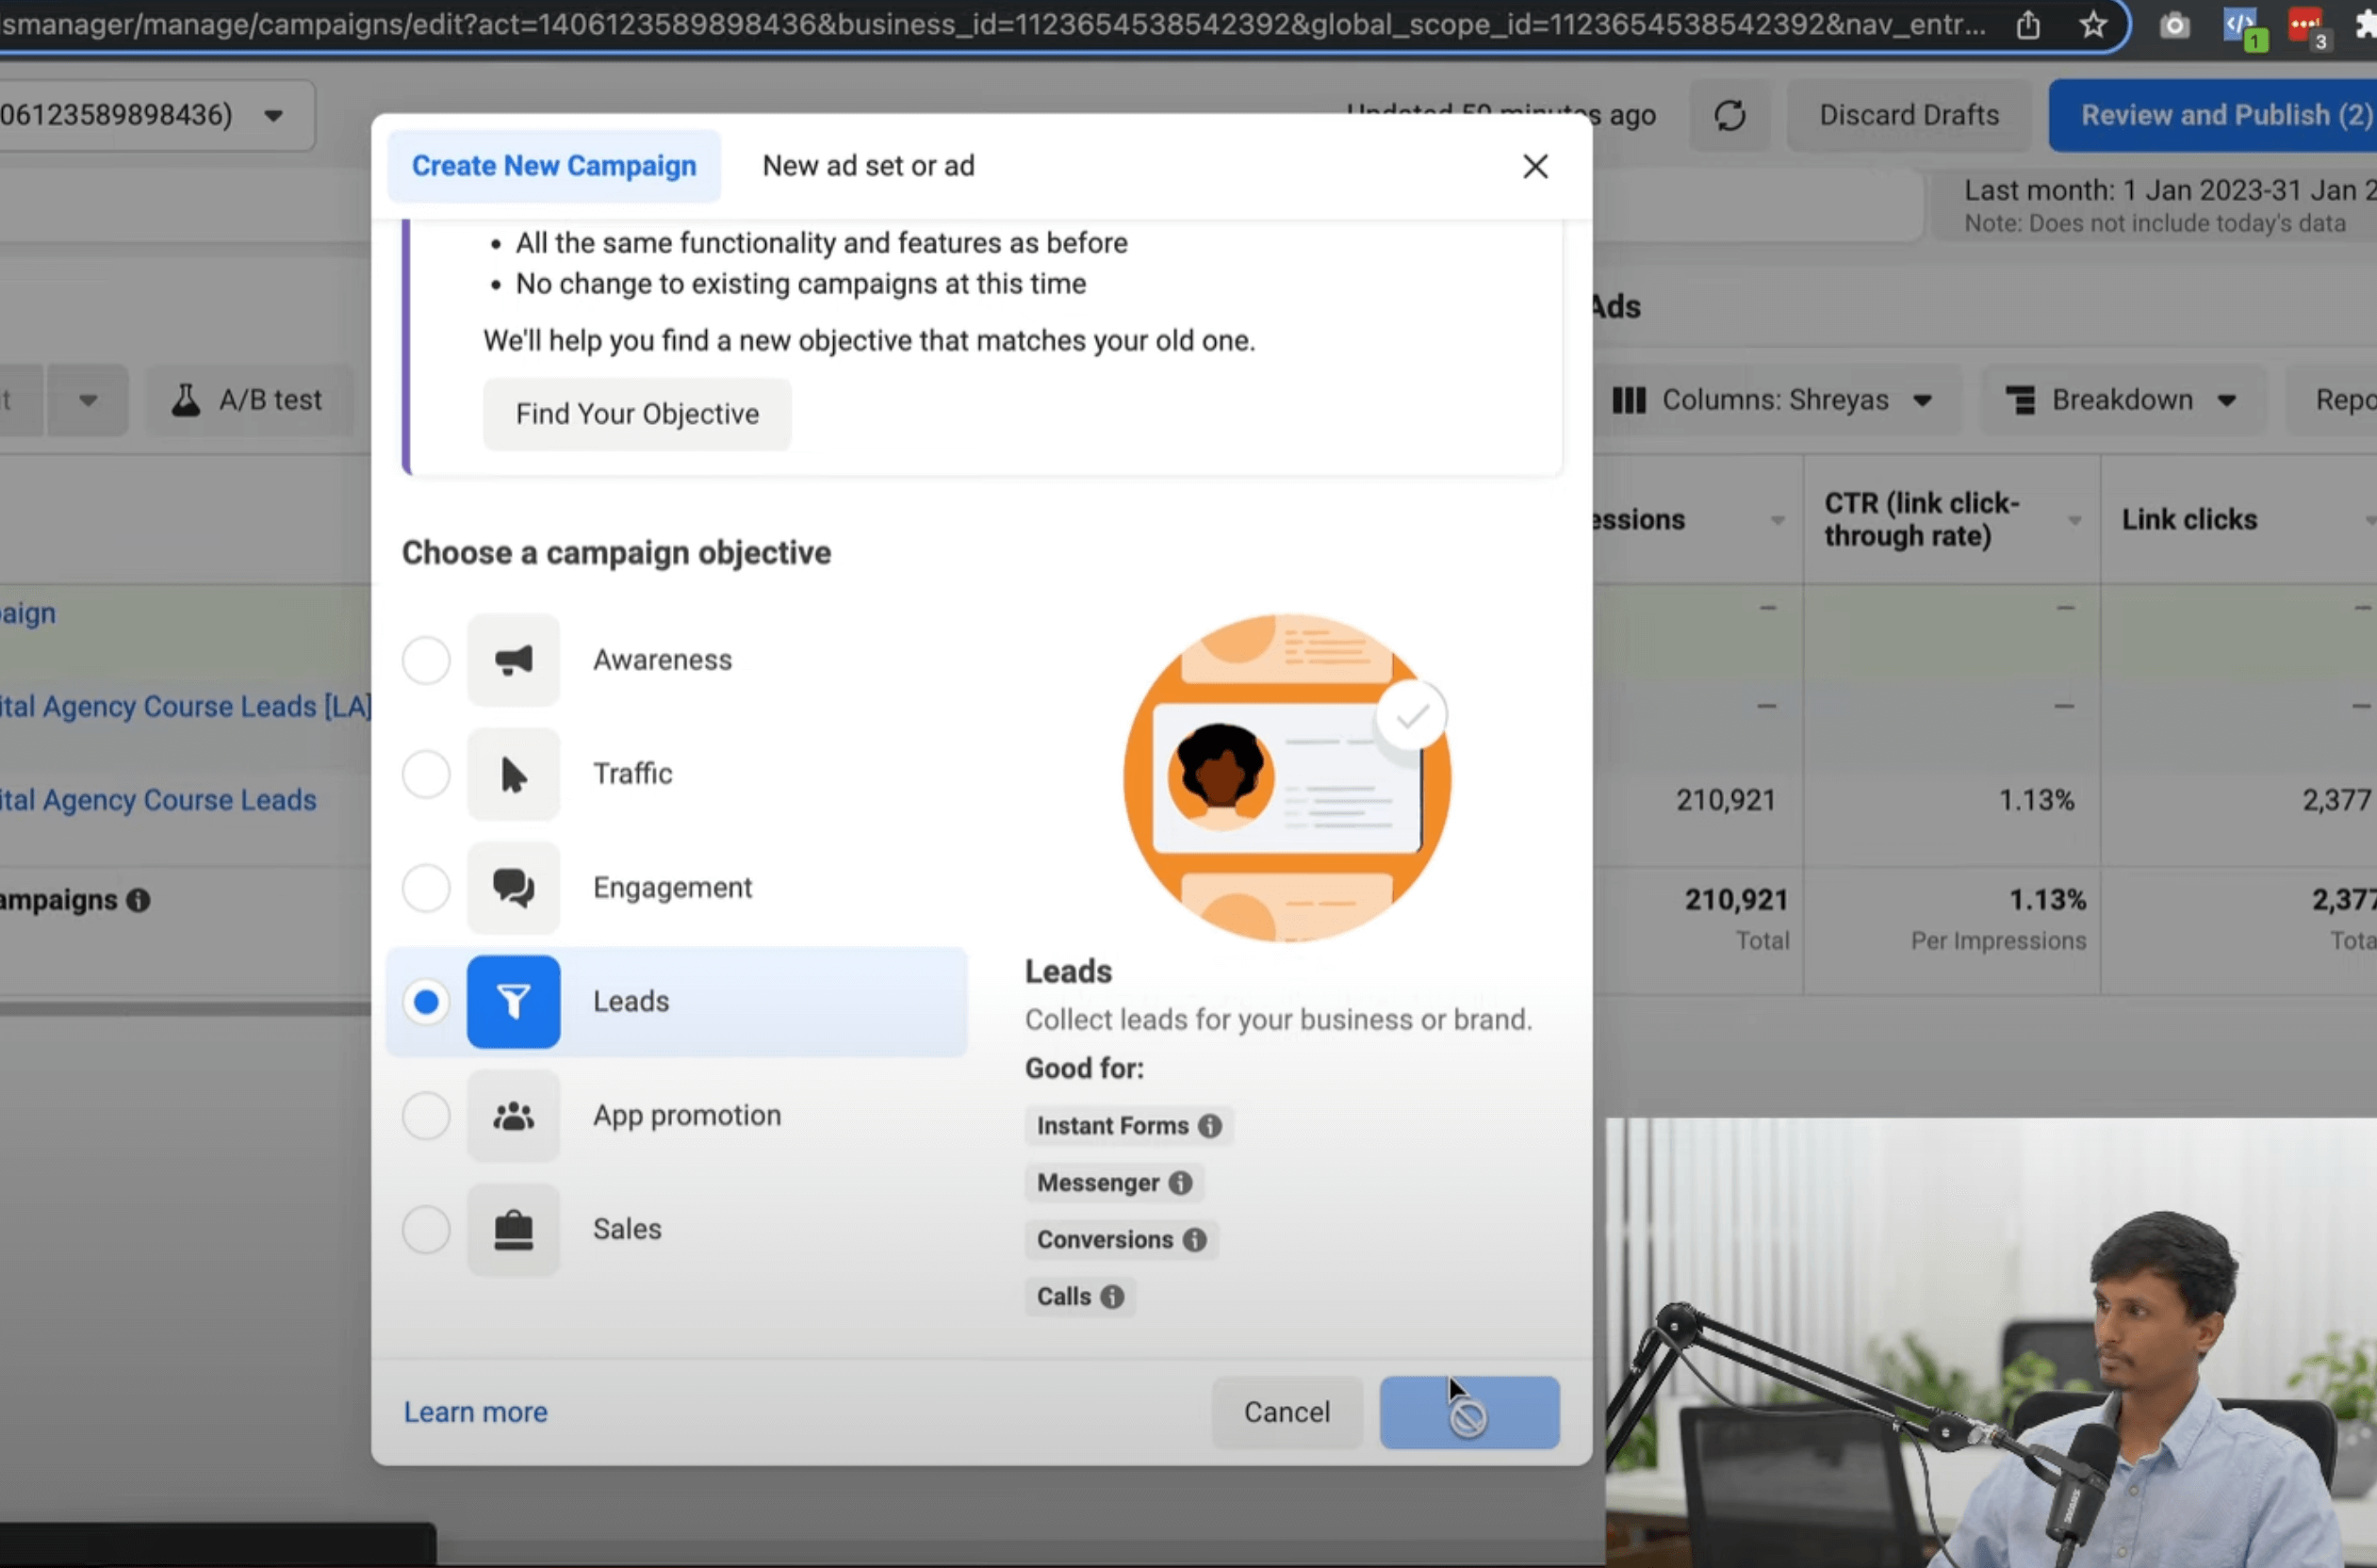Image resolution: width=2377 pixels, height=1568 pixels.
Task: Click the Cancel button in dialog
Action: click(1286, 1412)
